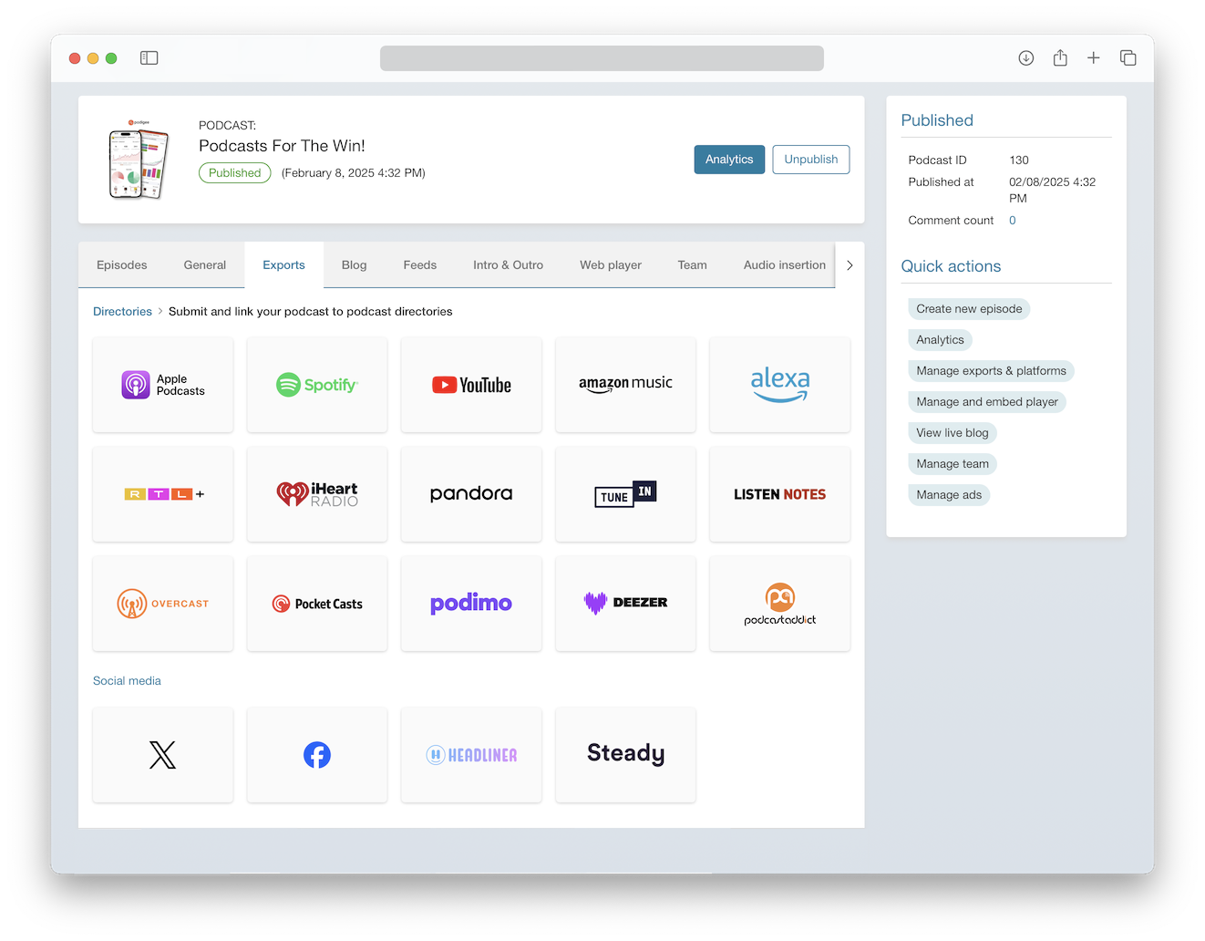Open the Deezer directory card

tap(625, 604)
